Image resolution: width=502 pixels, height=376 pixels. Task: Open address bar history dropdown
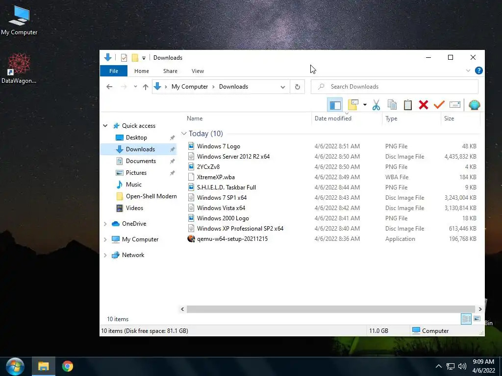283,87
